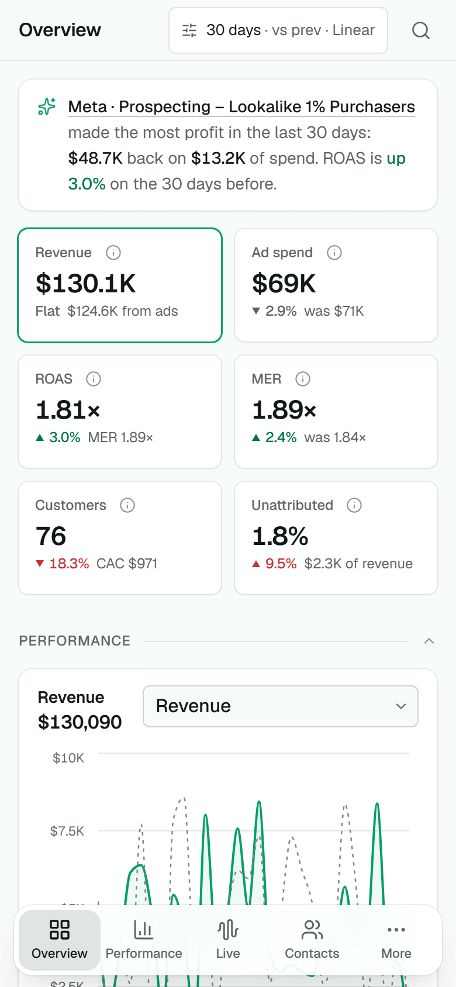
Task: Show info for MER metric
Action: pos(303,379)
